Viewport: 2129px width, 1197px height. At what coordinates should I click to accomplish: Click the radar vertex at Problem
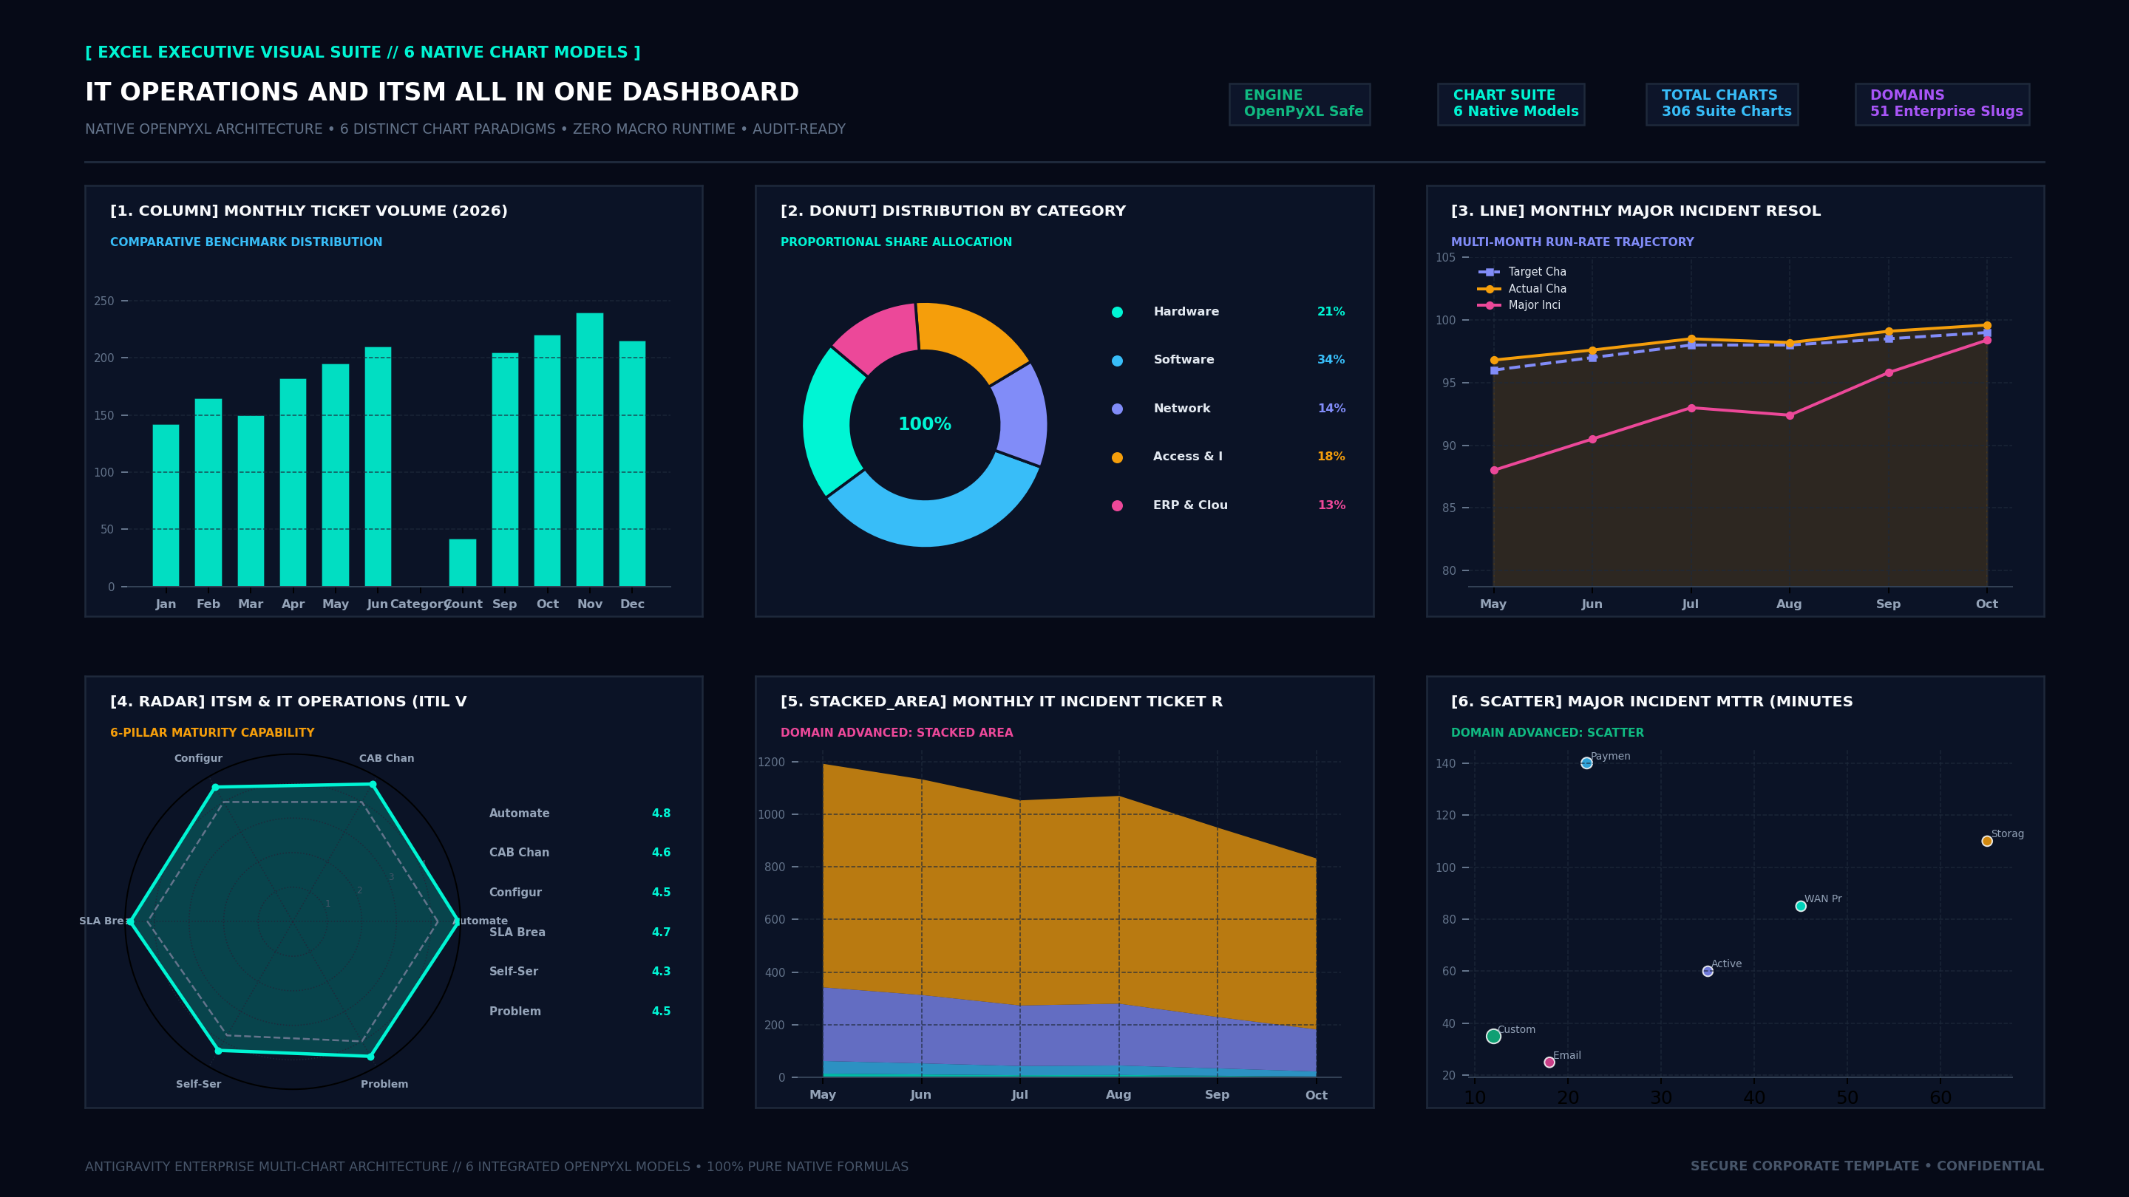[370, 1057]
